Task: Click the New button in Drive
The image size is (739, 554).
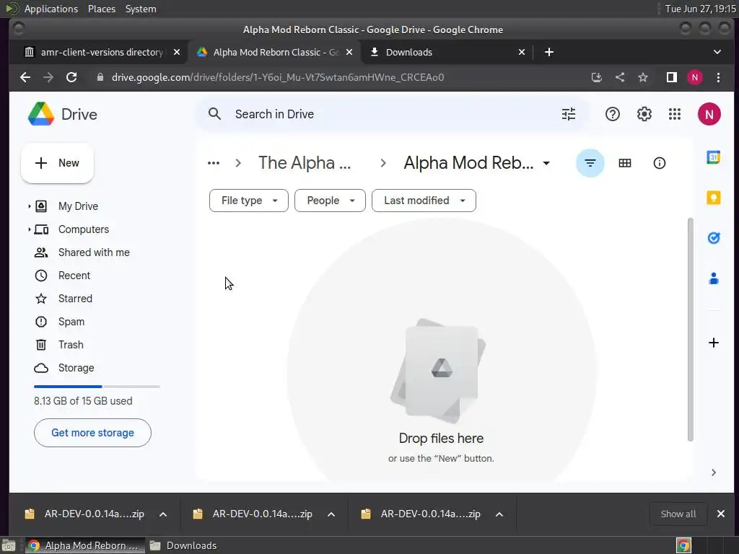Action: 57,163
